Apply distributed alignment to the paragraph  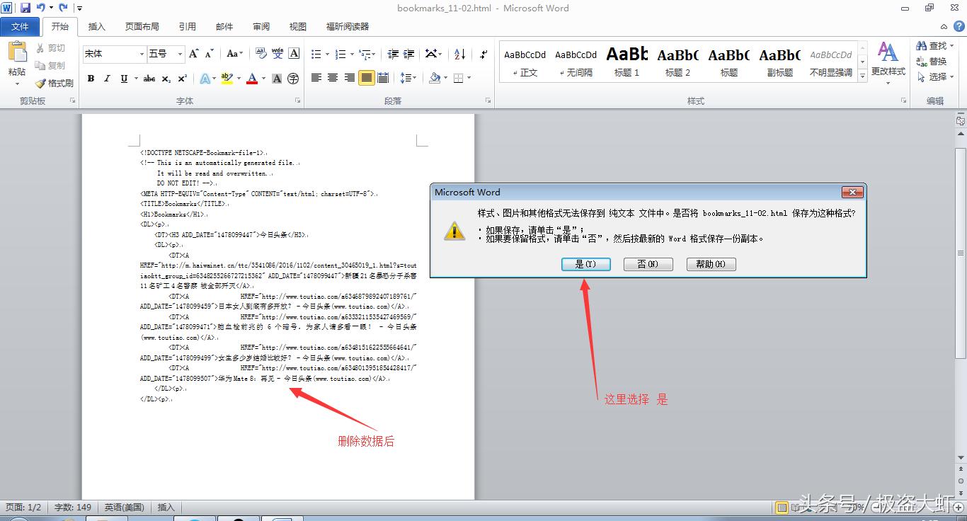[x=383, y=78]
